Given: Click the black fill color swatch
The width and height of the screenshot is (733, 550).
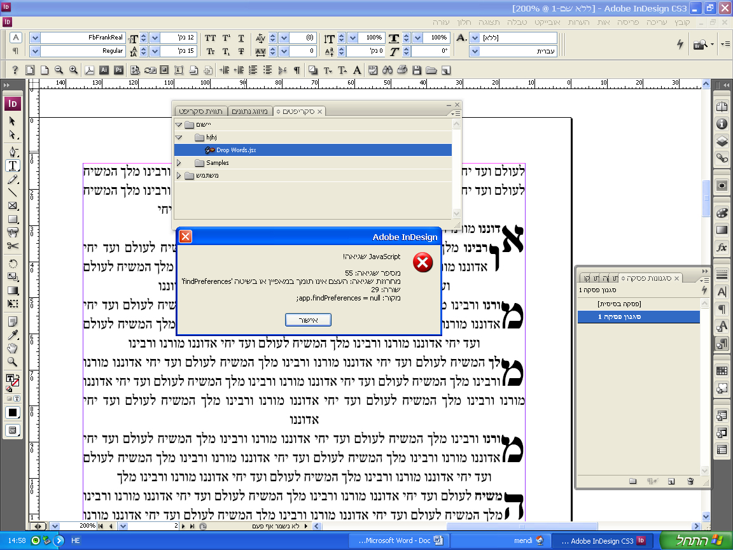Looking at the screenshot, I should pyautogui.click(x=13, y=412).
